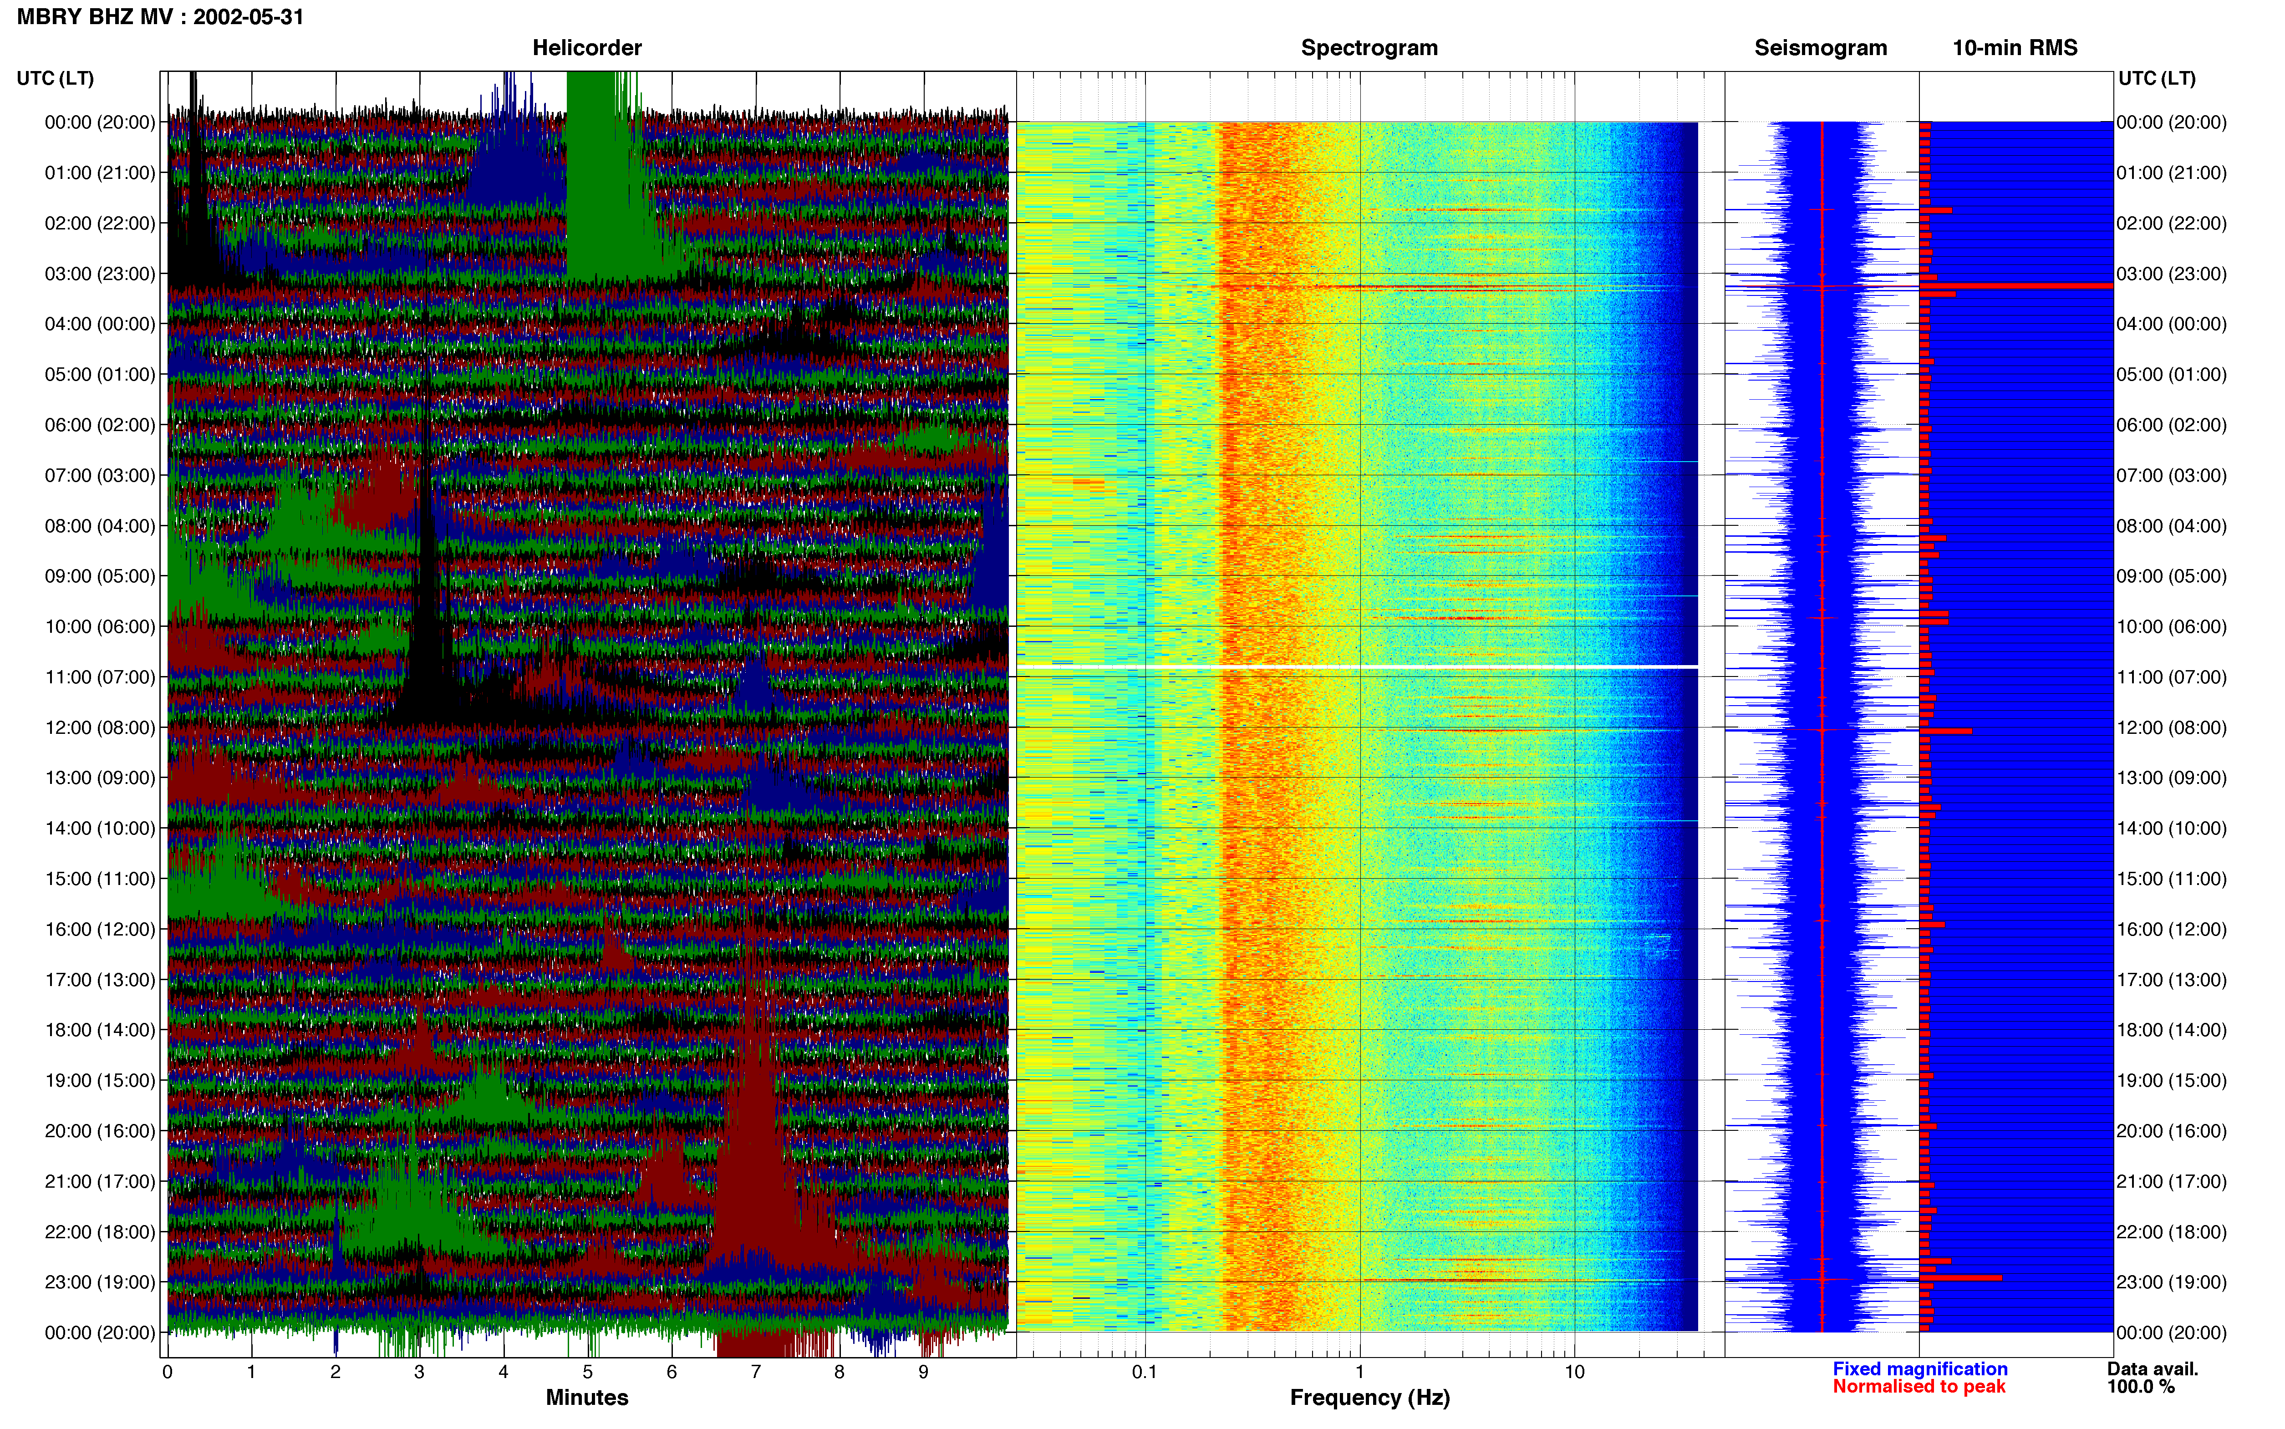Click the 3 minute tick label on Helicorder axis

(x=420, y=1372)
